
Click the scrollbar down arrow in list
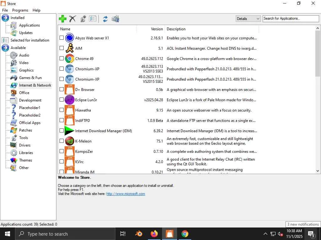point(318,171)
